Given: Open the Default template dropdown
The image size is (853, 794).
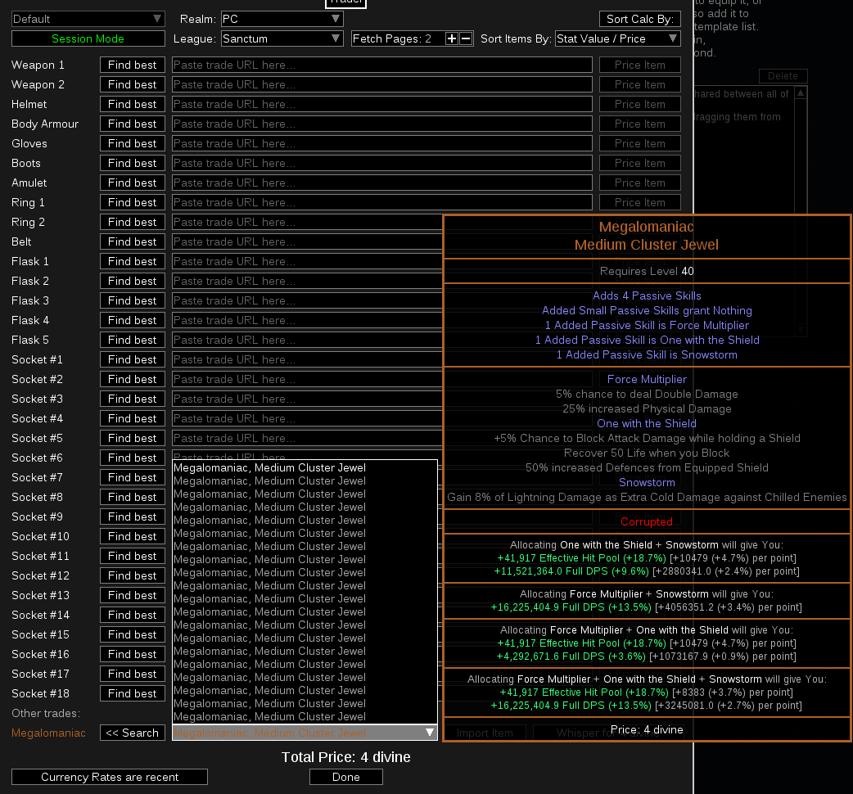Looking at the screenshot, I should point(88,19).
